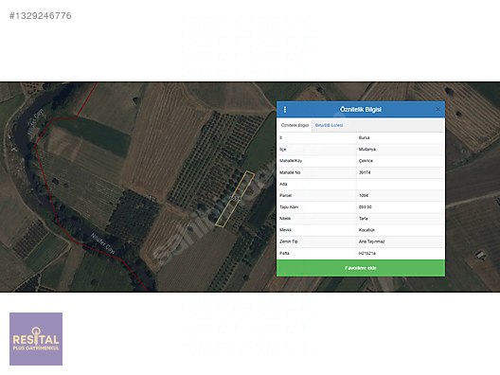Select the yellow outlined parcel on map
Viewport: 500px width, 375px height.
(x=235, y=199)
